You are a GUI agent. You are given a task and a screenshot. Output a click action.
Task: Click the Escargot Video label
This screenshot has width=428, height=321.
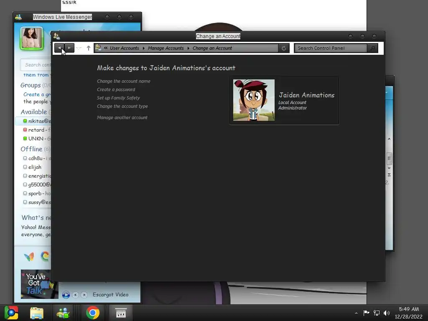(x=110, y=295)
